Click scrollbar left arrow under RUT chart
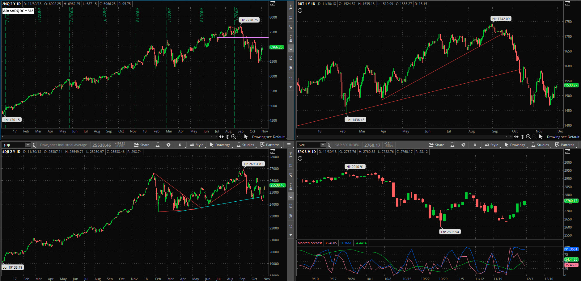The height and width of the screenshot is (281, 581). click(297, 136)
